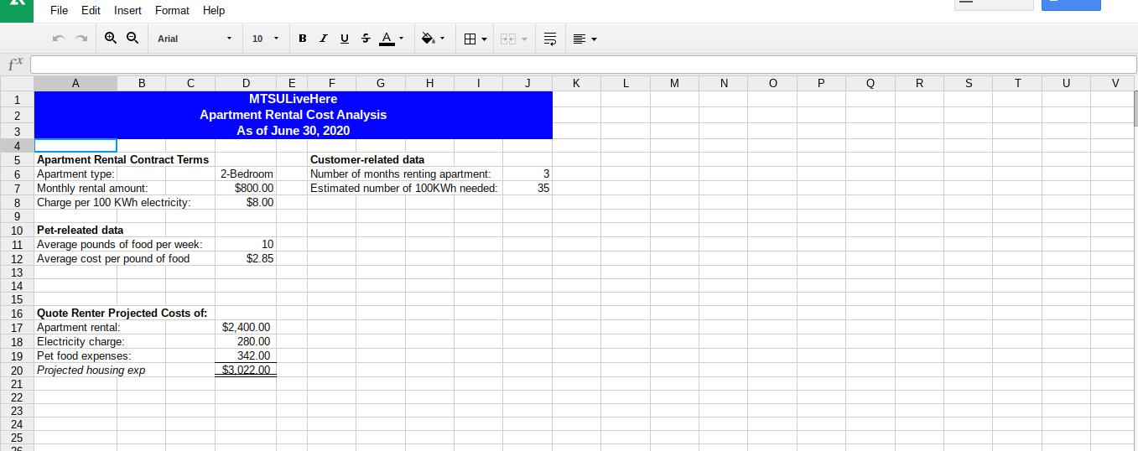Toggle bold formatting

pyautogui.click(x=302, y=39)
